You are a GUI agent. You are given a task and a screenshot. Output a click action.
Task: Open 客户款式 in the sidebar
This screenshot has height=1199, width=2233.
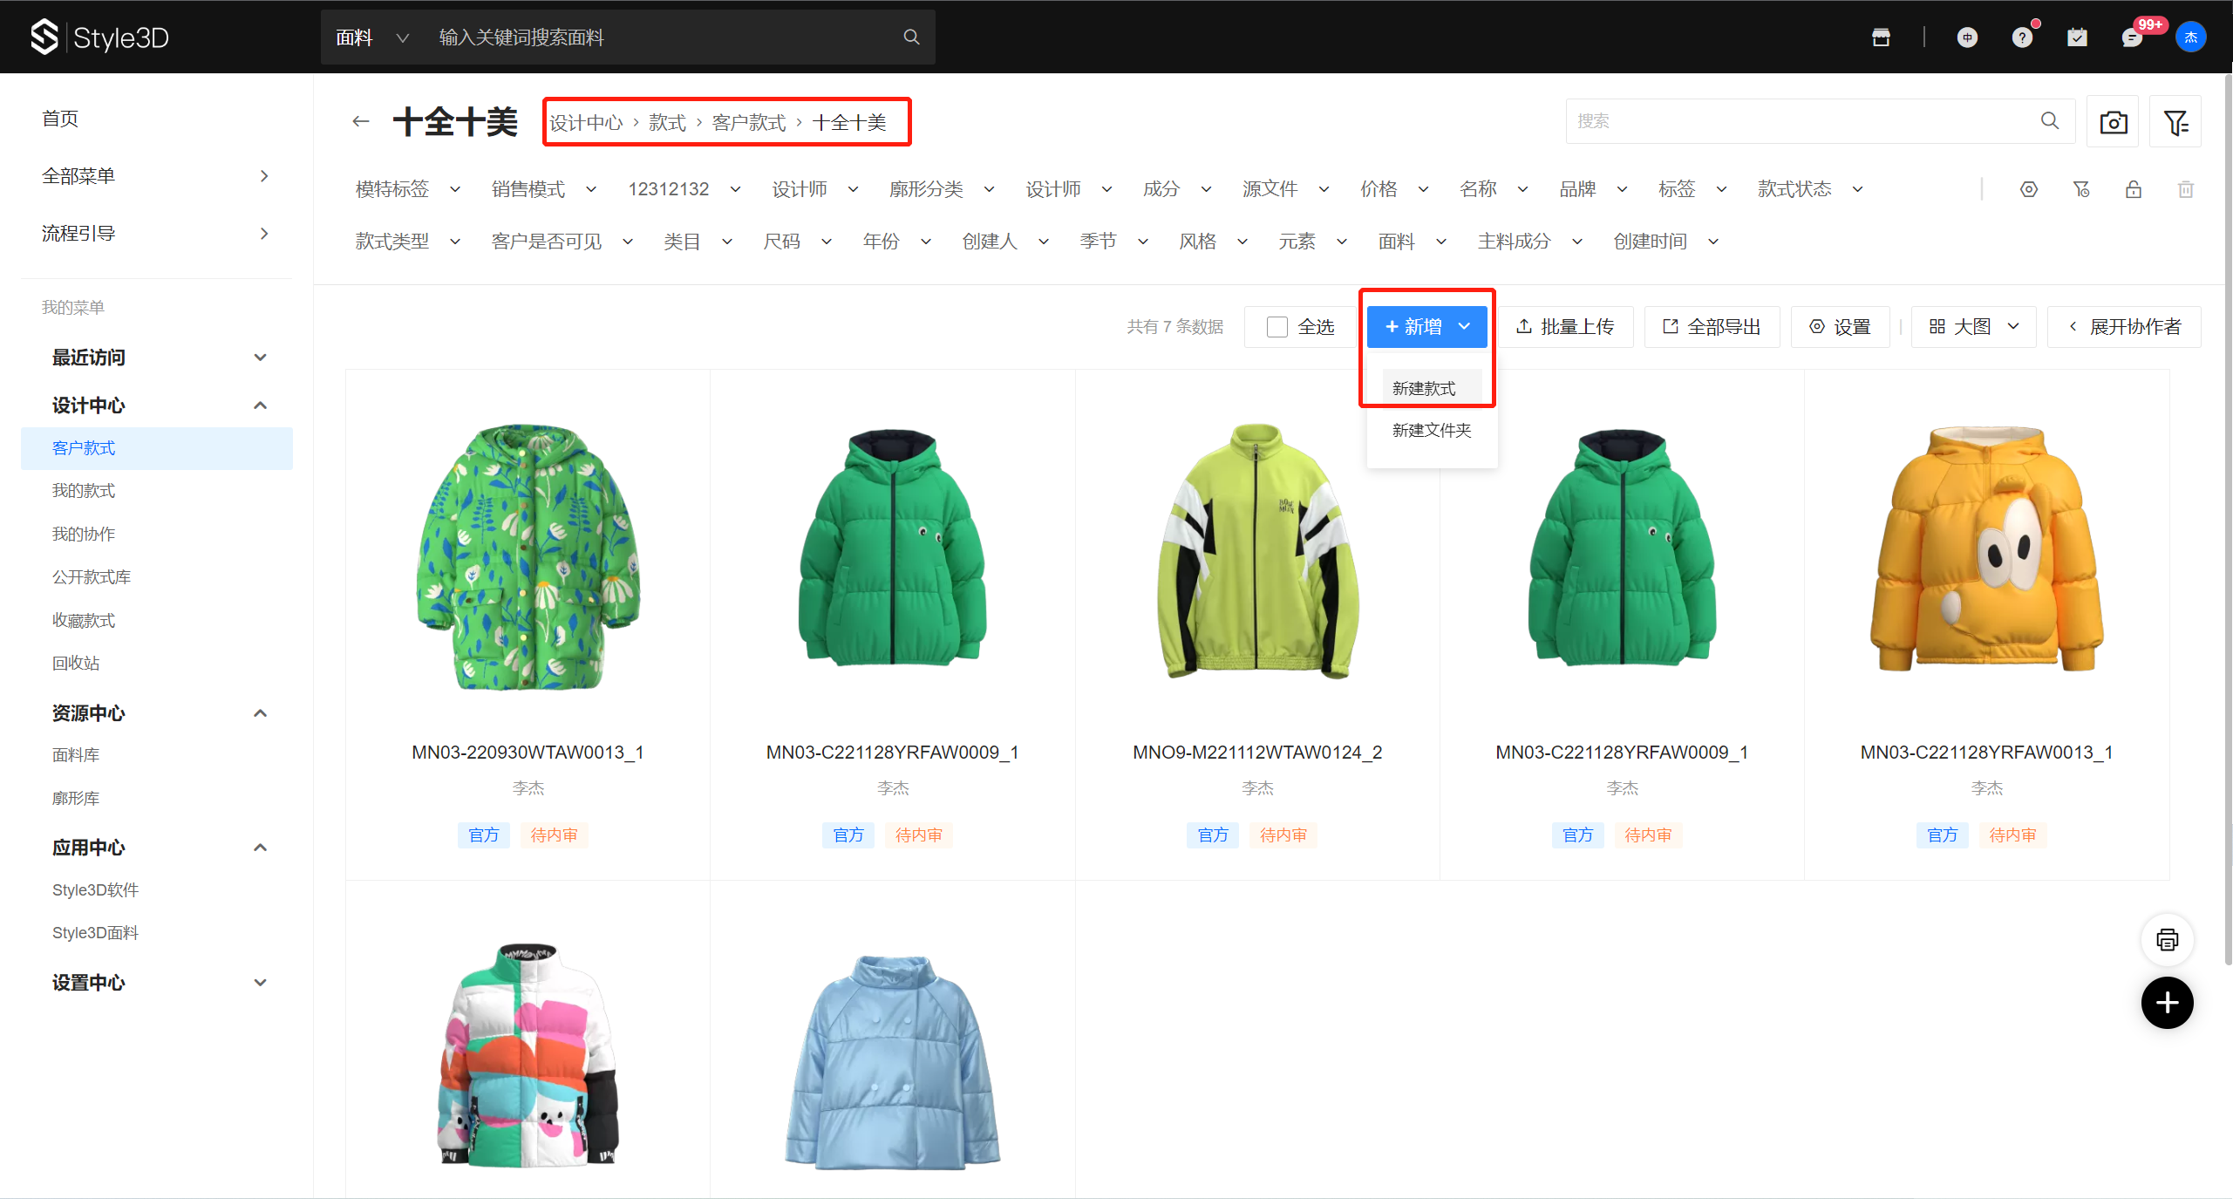click(157, 448)
